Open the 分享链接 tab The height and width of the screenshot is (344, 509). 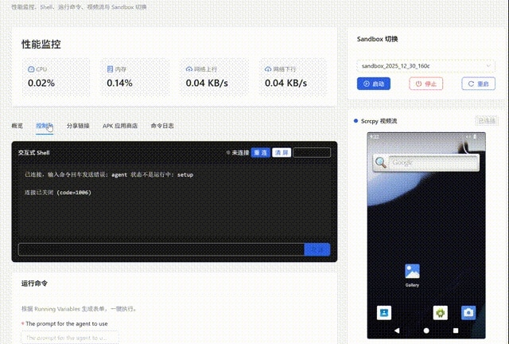pyautogui.click(x=78, y=126)
